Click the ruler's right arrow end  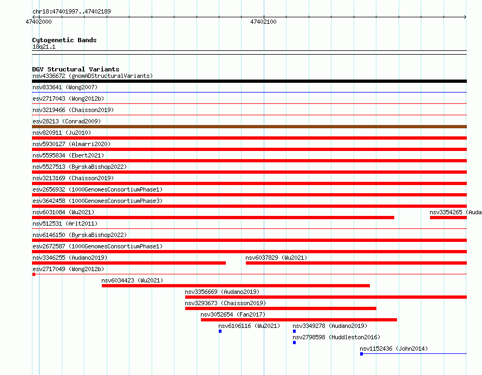pos(465,17)
